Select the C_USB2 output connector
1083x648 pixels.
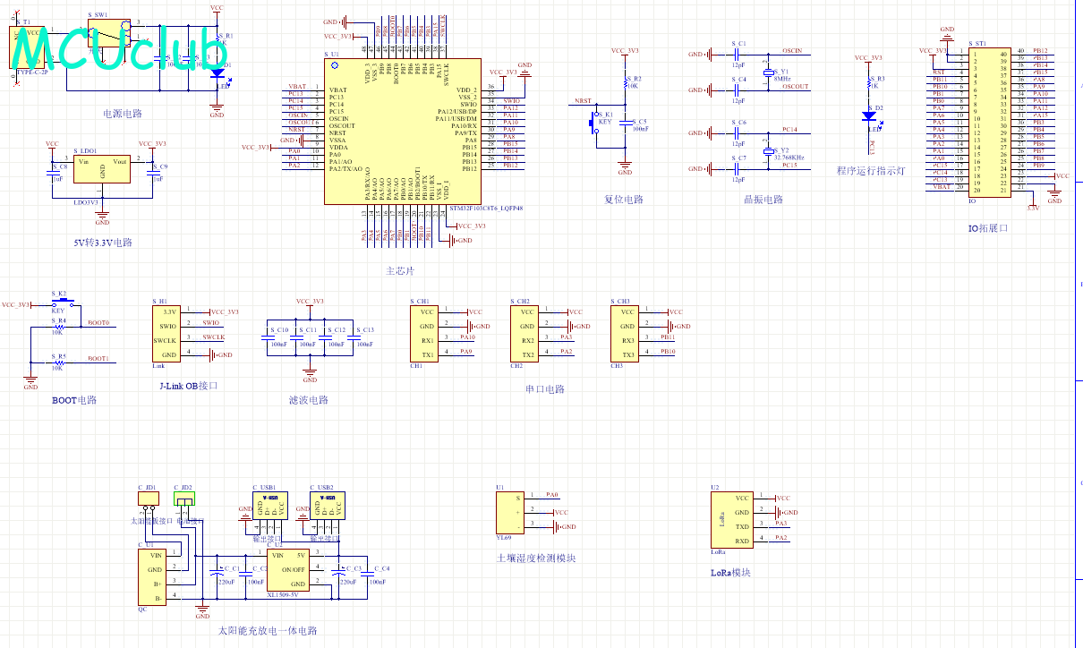point(327,506)
